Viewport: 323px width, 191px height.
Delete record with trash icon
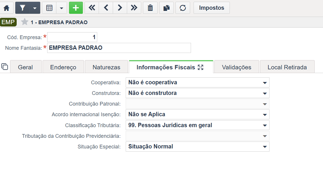click(150, 8)
